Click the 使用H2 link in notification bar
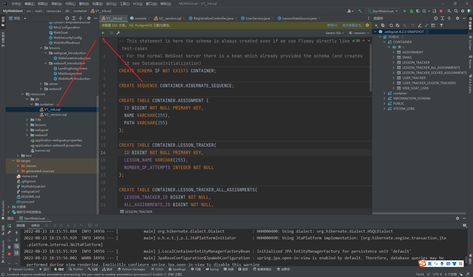The width and height of the screenshot is (473, 277). (x=332, y=25)
